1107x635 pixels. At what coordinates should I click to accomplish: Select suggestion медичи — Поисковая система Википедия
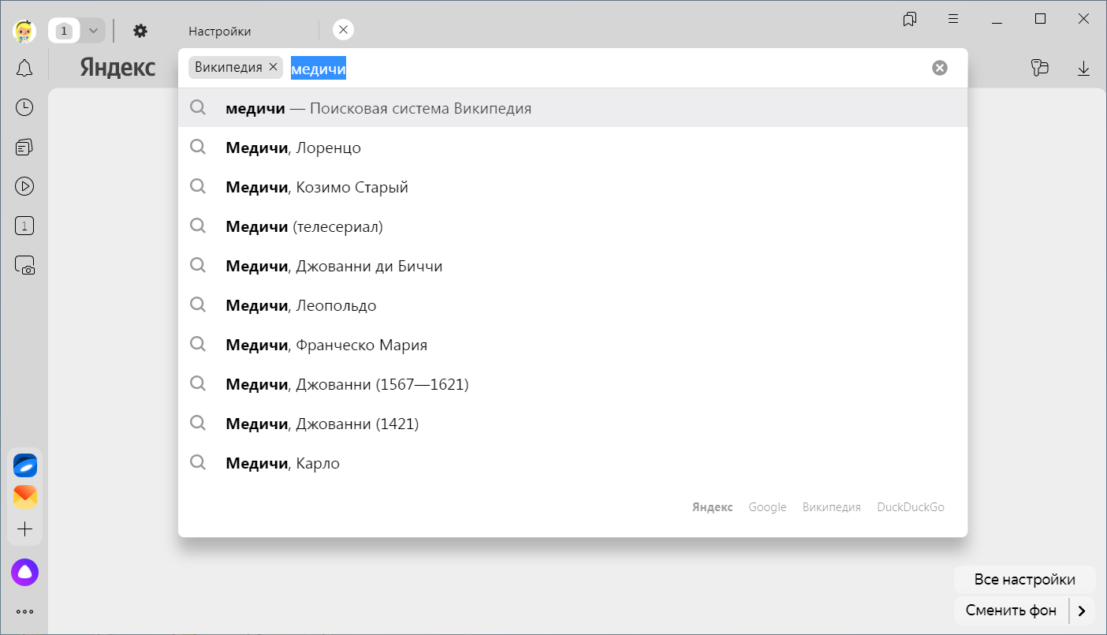click(573, 108)
